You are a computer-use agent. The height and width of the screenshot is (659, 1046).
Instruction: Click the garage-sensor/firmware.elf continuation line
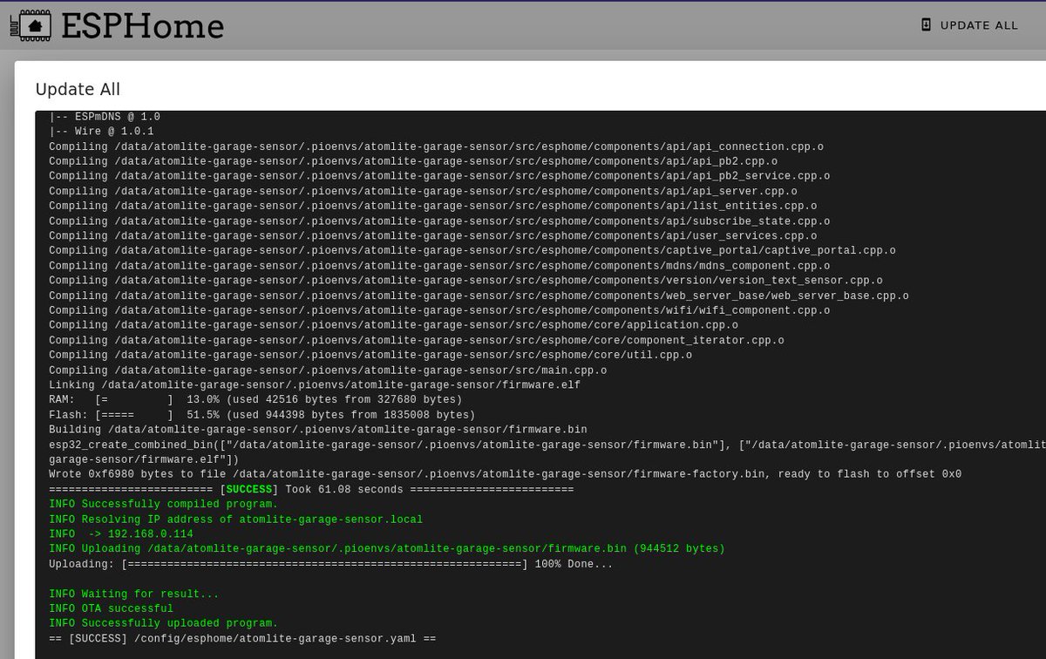[x=144, y=459]
